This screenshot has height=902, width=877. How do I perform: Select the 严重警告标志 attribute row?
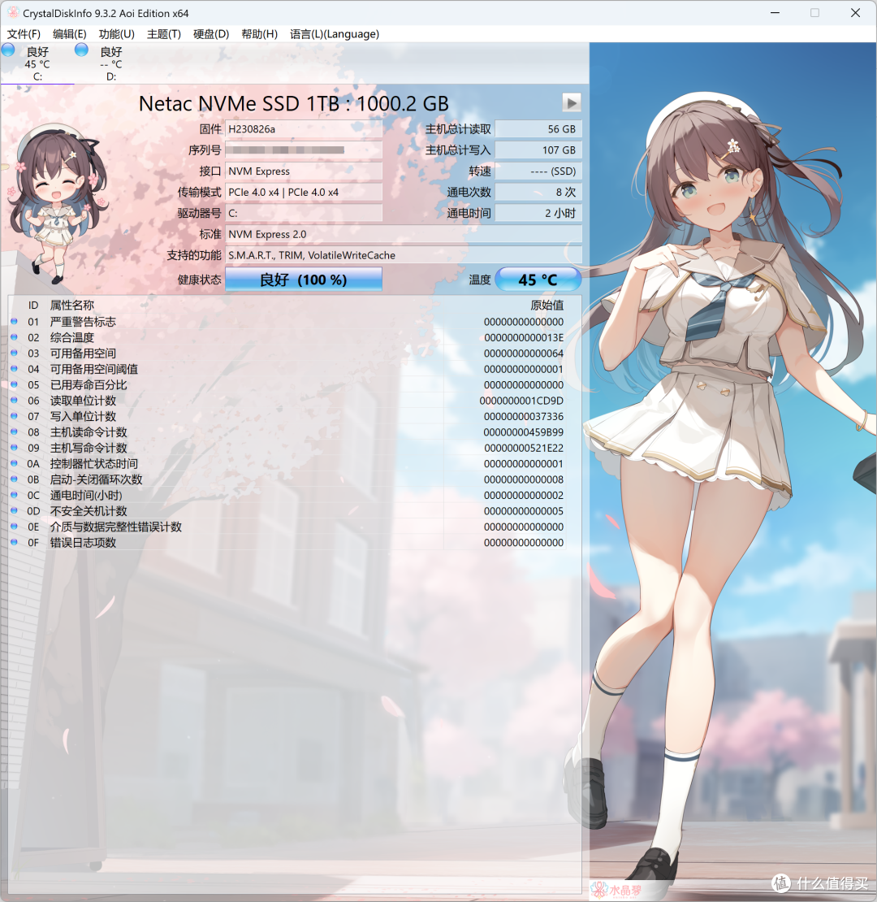(x=287, y=322)
